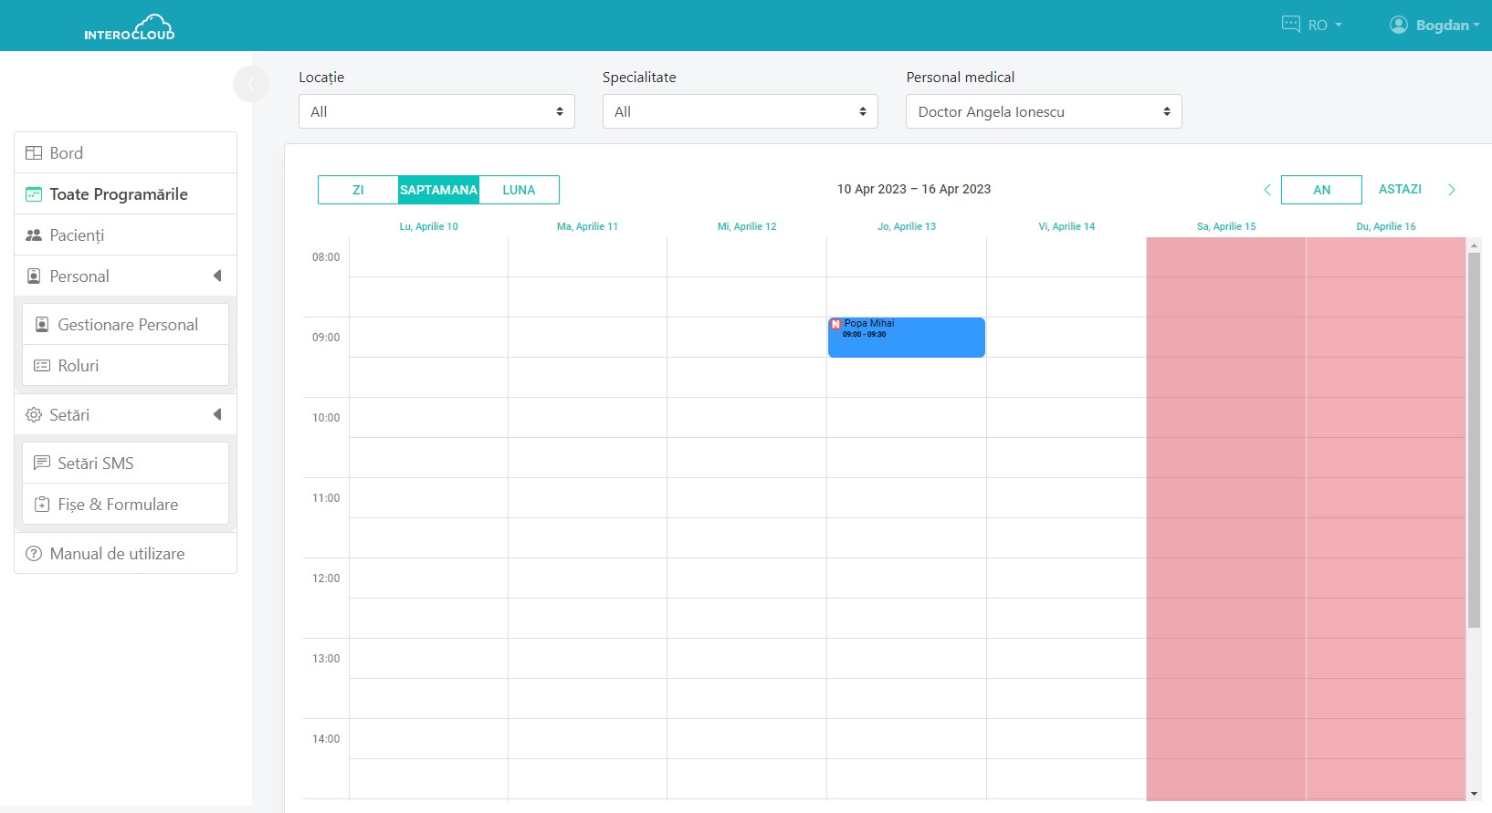Viewport: 1492px width, 813px height.
Task: Click the InteroCloud logo
Action: 129,27
